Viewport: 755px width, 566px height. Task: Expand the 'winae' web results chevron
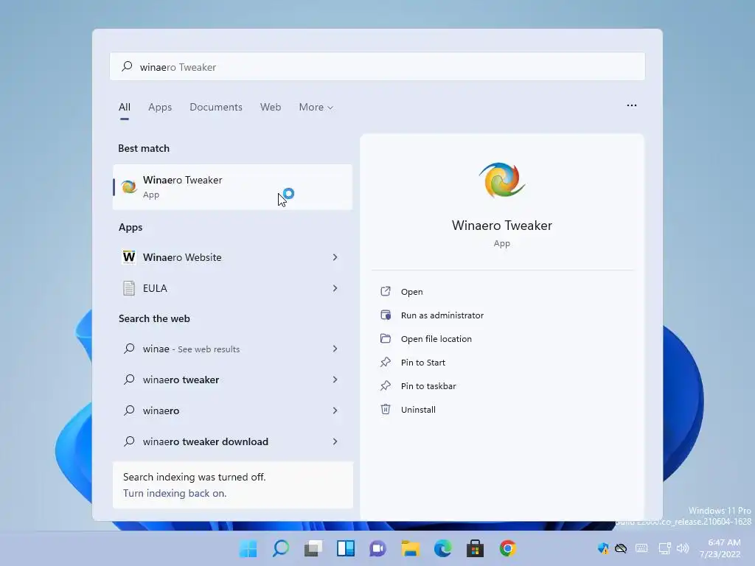(335, 349)
